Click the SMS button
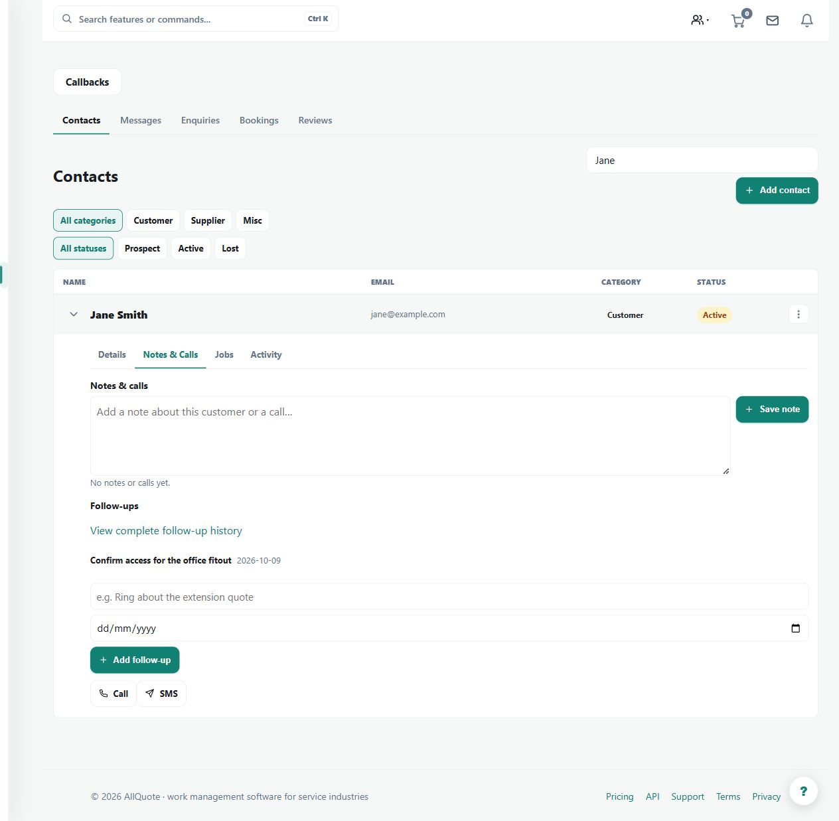Screen dimensions: 839x821 pyautogui.click(x=161, y=694)
